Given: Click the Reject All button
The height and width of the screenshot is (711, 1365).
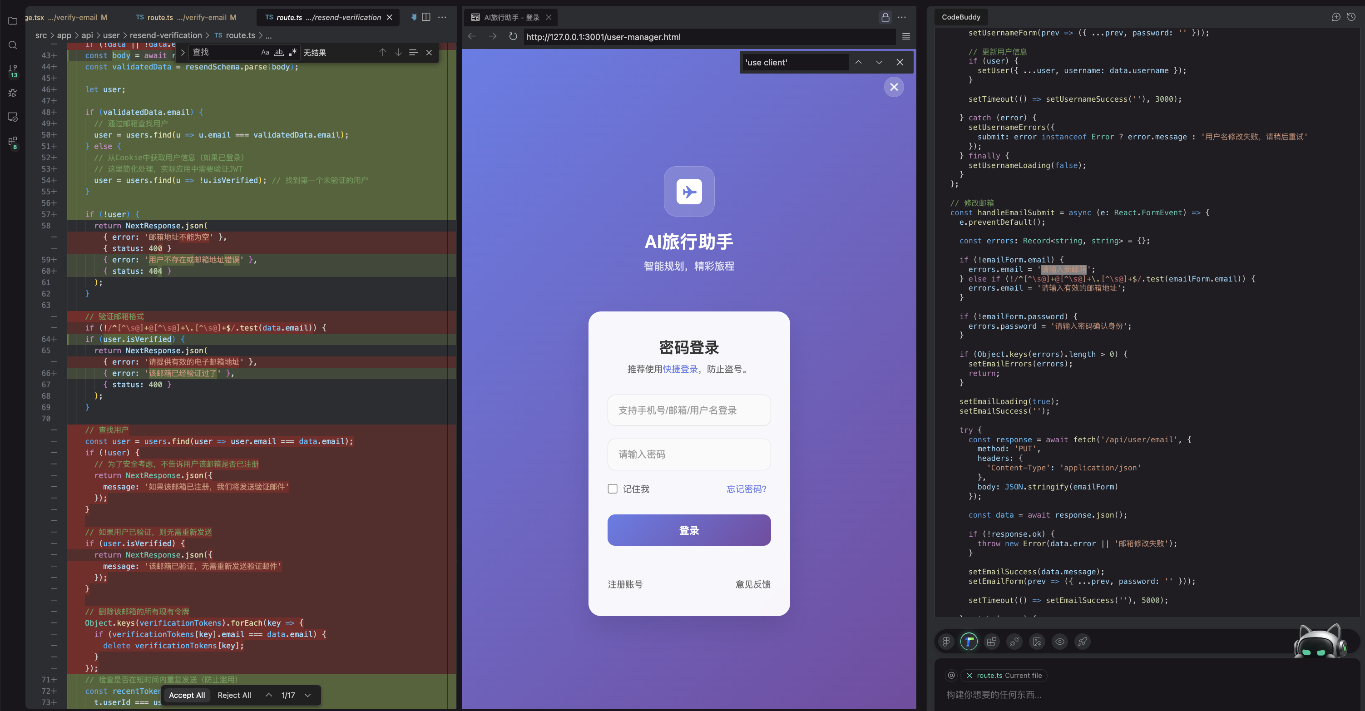Looking at the screenshot, I should 234,695.
